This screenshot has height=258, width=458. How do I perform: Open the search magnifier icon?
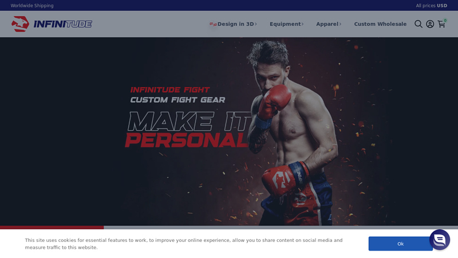click(x=418, y=24)
